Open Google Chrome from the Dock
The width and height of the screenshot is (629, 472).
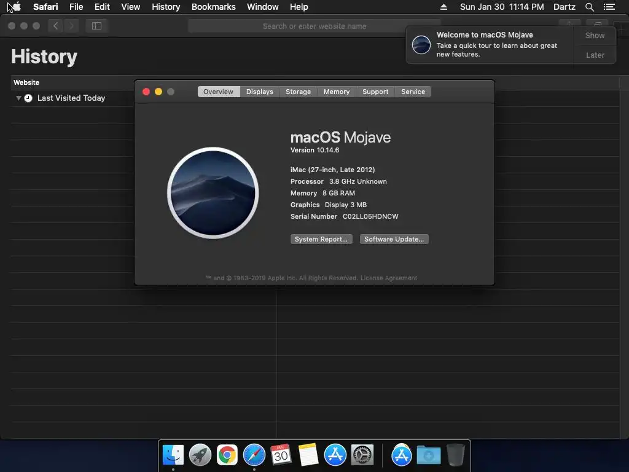coord(227,455)
